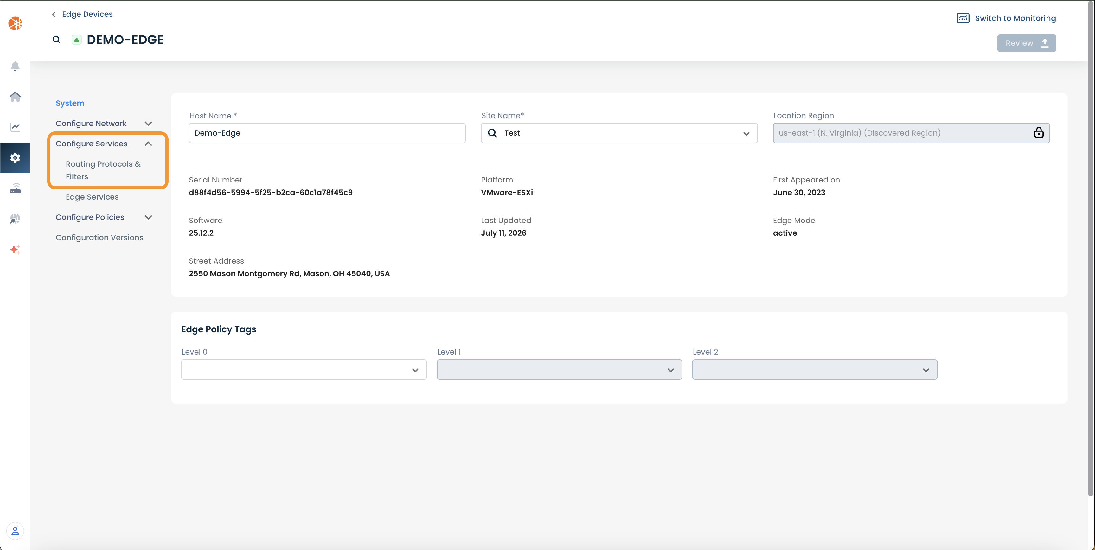The image size is (1095, 550).
Task: Open Configuration Versions
Action: coord(99,238)
